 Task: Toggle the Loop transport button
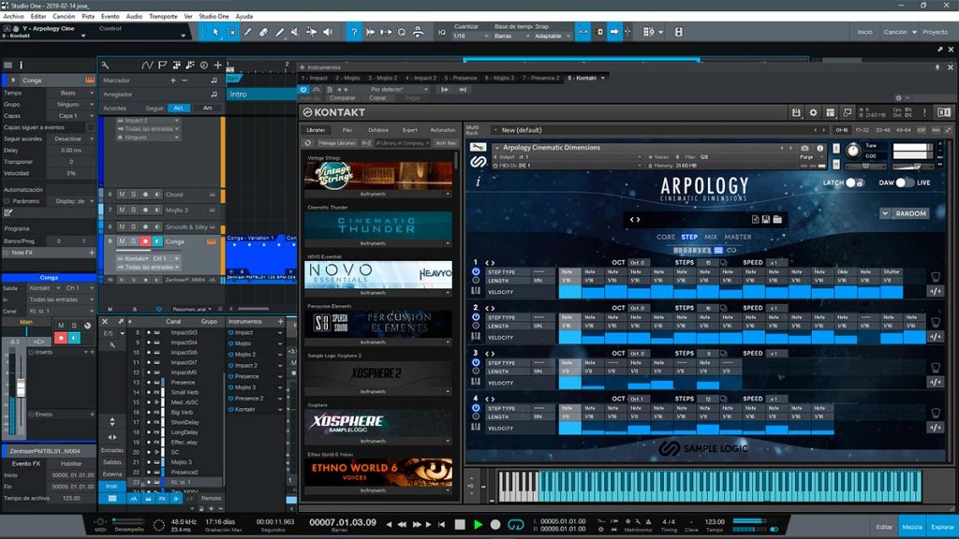point(516,524)
